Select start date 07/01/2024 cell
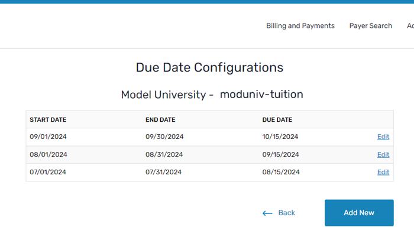The image size is (414, 240). click(48, 172)
